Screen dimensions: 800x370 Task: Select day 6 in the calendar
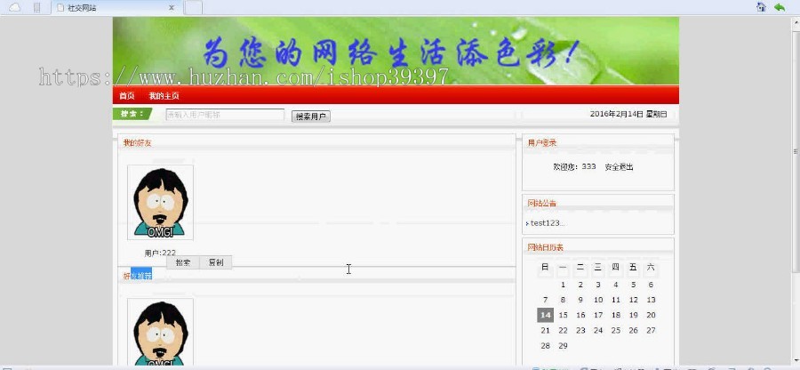pos(651,285)
